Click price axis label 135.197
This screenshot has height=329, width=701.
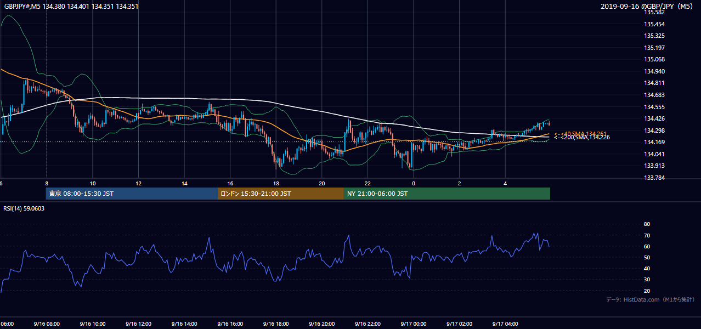coord(655,48)
